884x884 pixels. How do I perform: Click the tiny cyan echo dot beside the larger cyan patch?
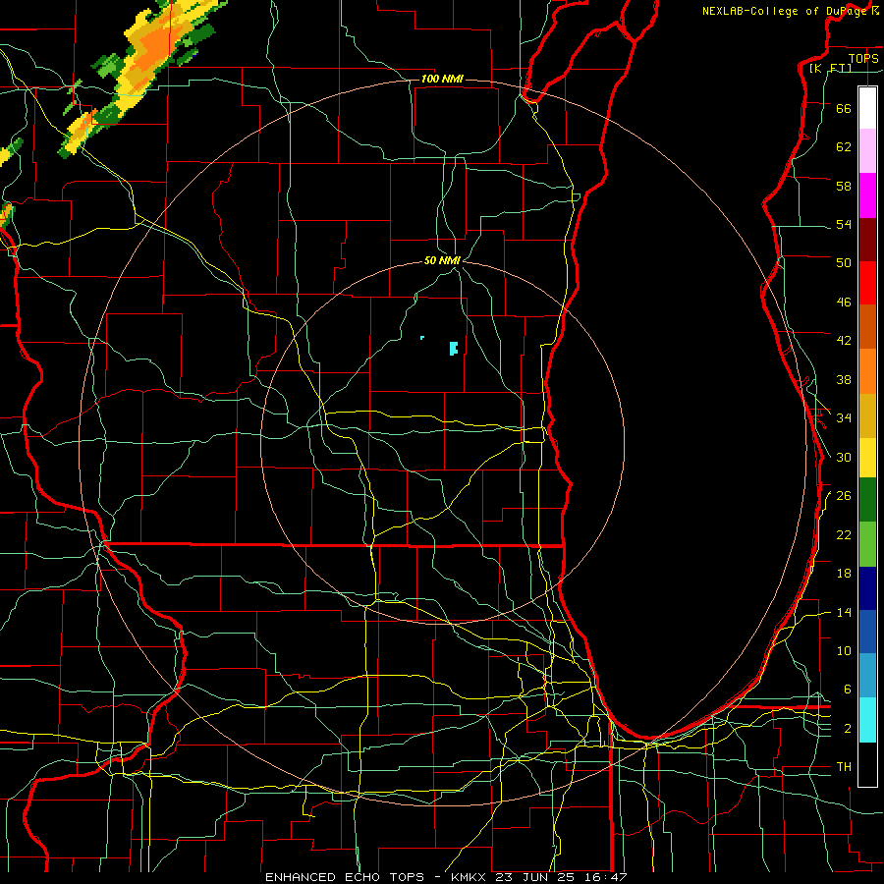pos(422,338)
